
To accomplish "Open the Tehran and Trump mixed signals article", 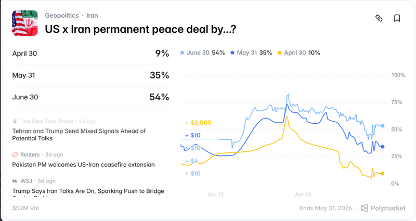I will point(79,135).
